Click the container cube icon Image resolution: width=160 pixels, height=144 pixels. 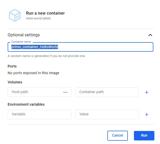click(x=15, y=15)
